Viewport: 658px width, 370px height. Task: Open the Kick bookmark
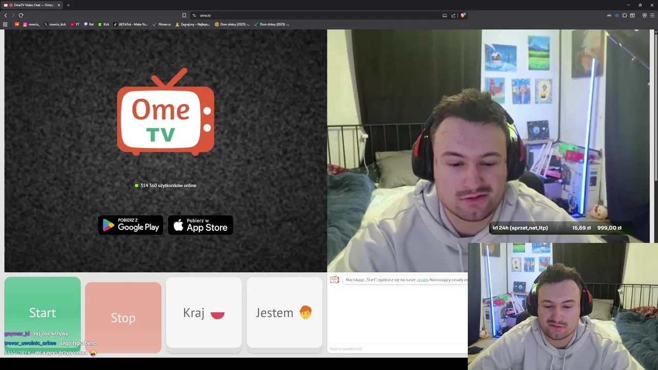104,24
